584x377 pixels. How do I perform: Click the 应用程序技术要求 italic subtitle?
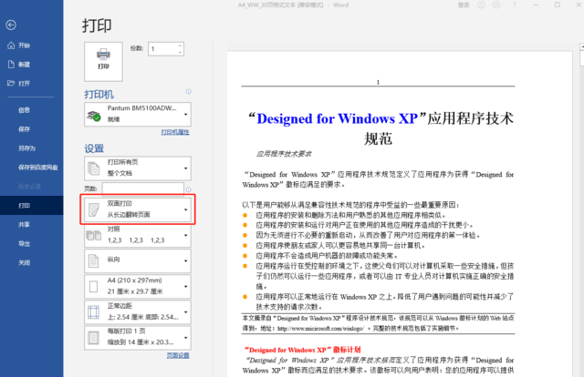(284, 154)
